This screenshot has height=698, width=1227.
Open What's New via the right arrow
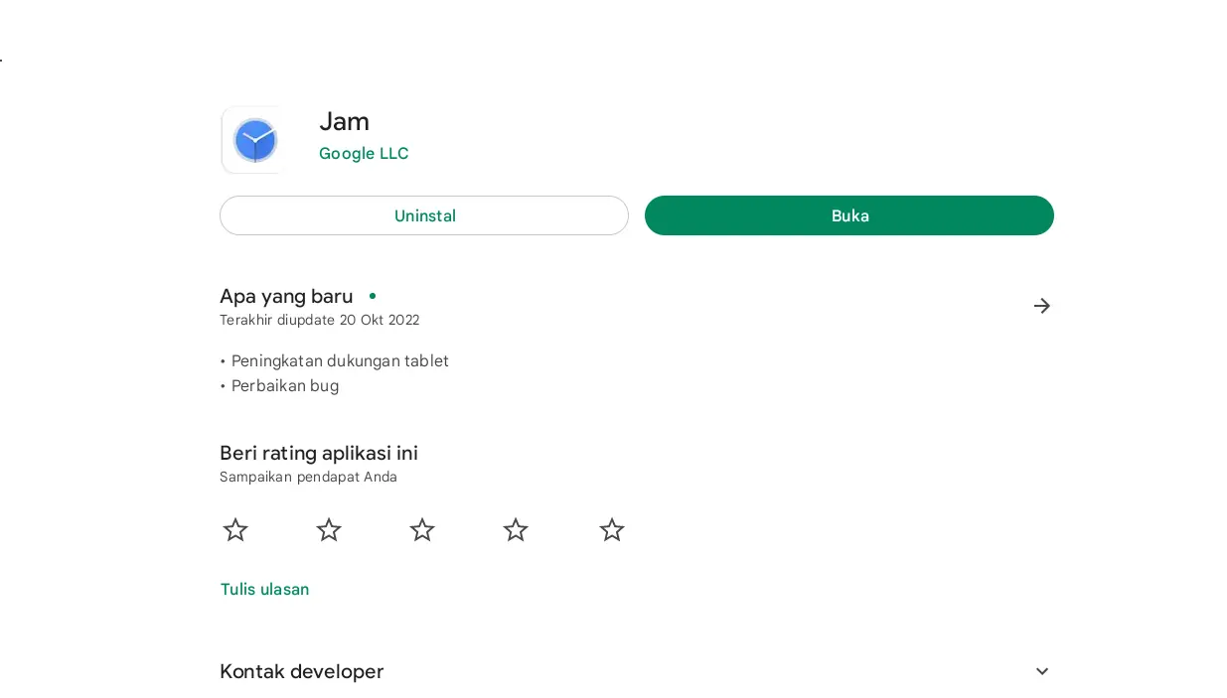pyautogui.click(x=1041, y=306)
